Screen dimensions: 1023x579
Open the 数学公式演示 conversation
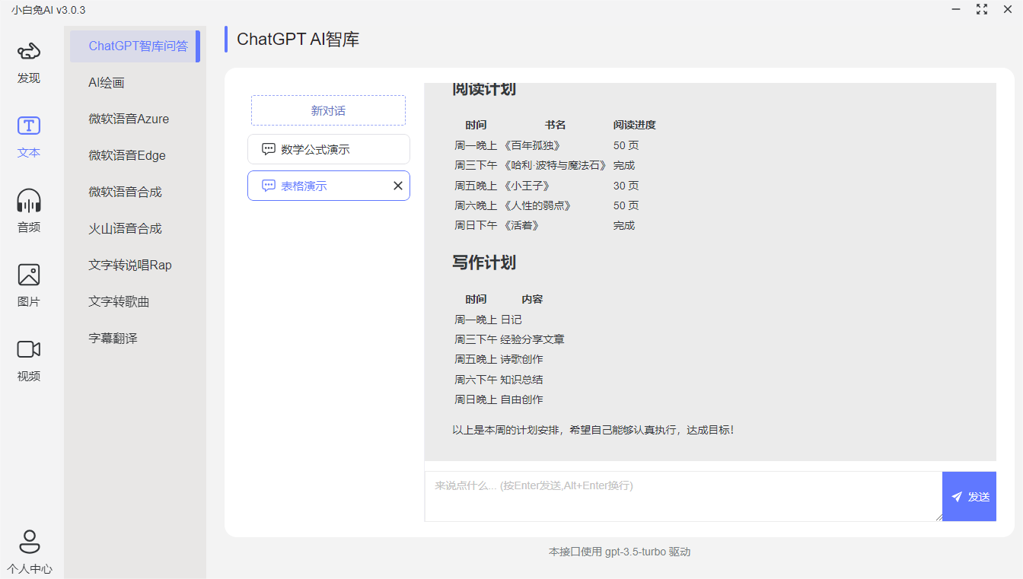tap(329, 149)
